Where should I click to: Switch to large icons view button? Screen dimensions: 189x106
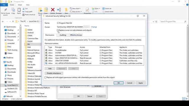187,99
